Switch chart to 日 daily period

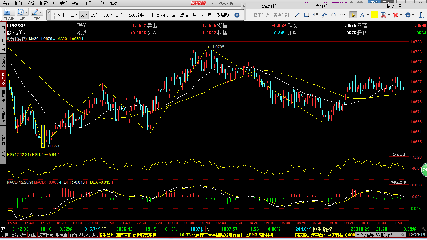[151, 15]
